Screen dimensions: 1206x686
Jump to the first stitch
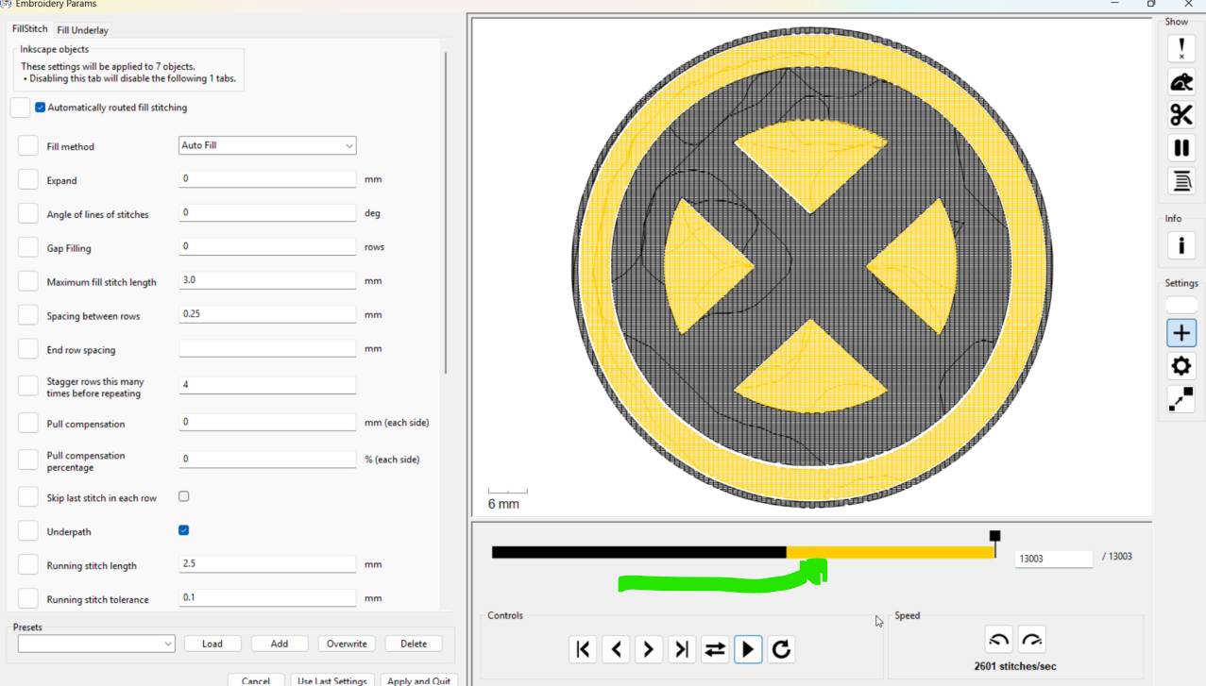click(583, 649)
